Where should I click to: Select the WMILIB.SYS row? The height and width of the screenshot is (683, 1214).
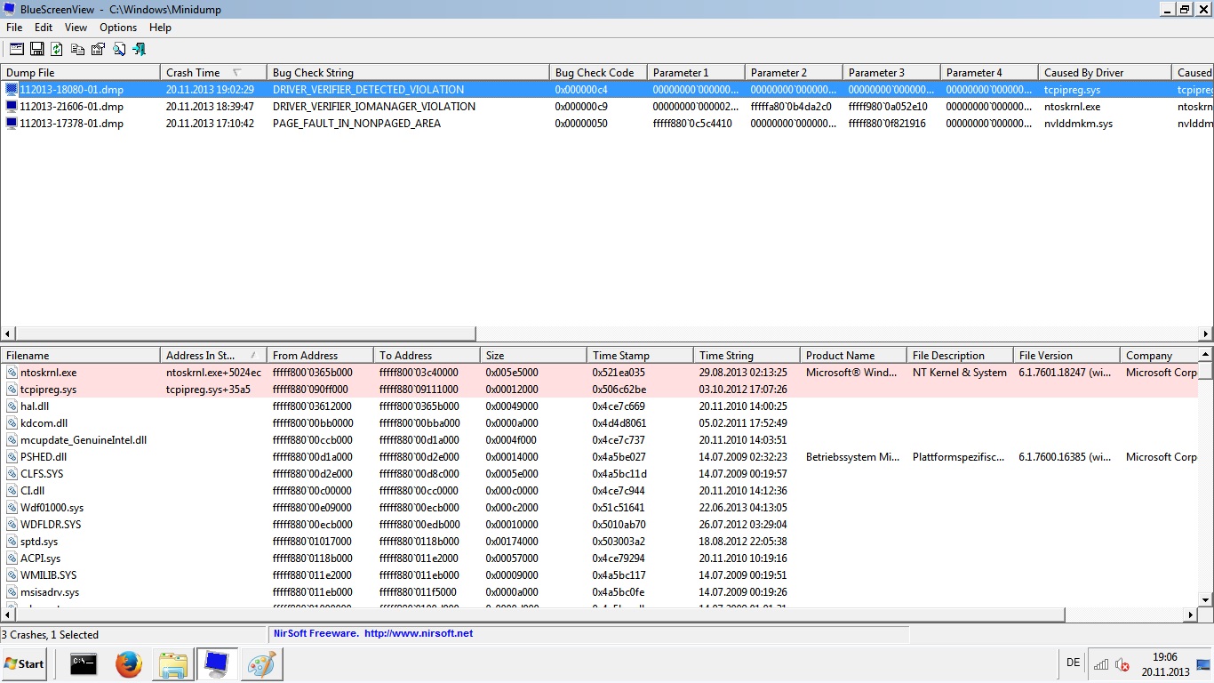pyautogui.click(x=599, y=575)
